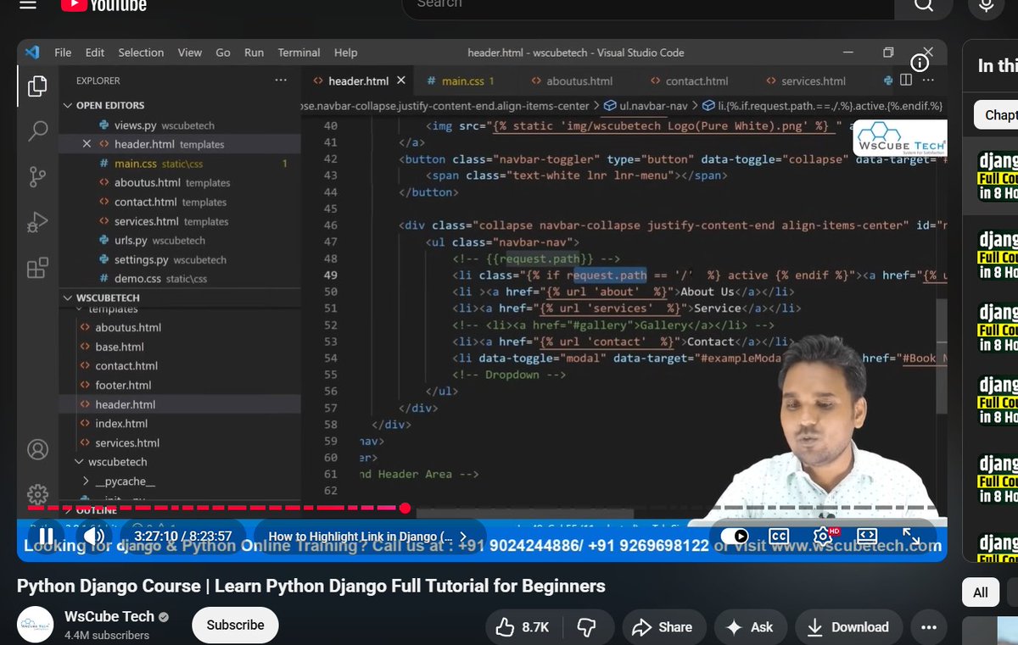Mute the video with speaker icon
1018x645 pixels.
click(94, 536)
